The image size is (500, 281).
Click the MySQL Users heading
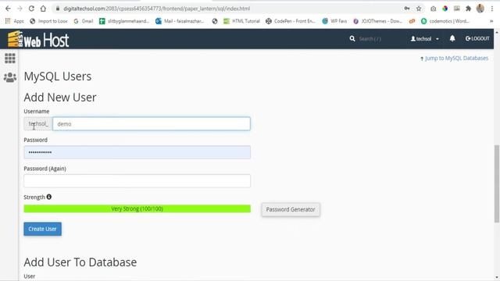pyautogui.click(x=58, y=76)
